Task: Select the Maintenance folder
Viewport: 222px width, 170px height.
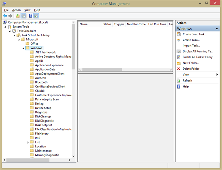Action: point(43,151)
